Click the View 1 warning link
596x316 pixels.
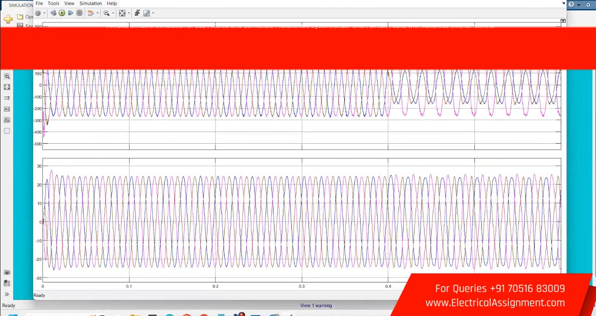click(316, 306)
